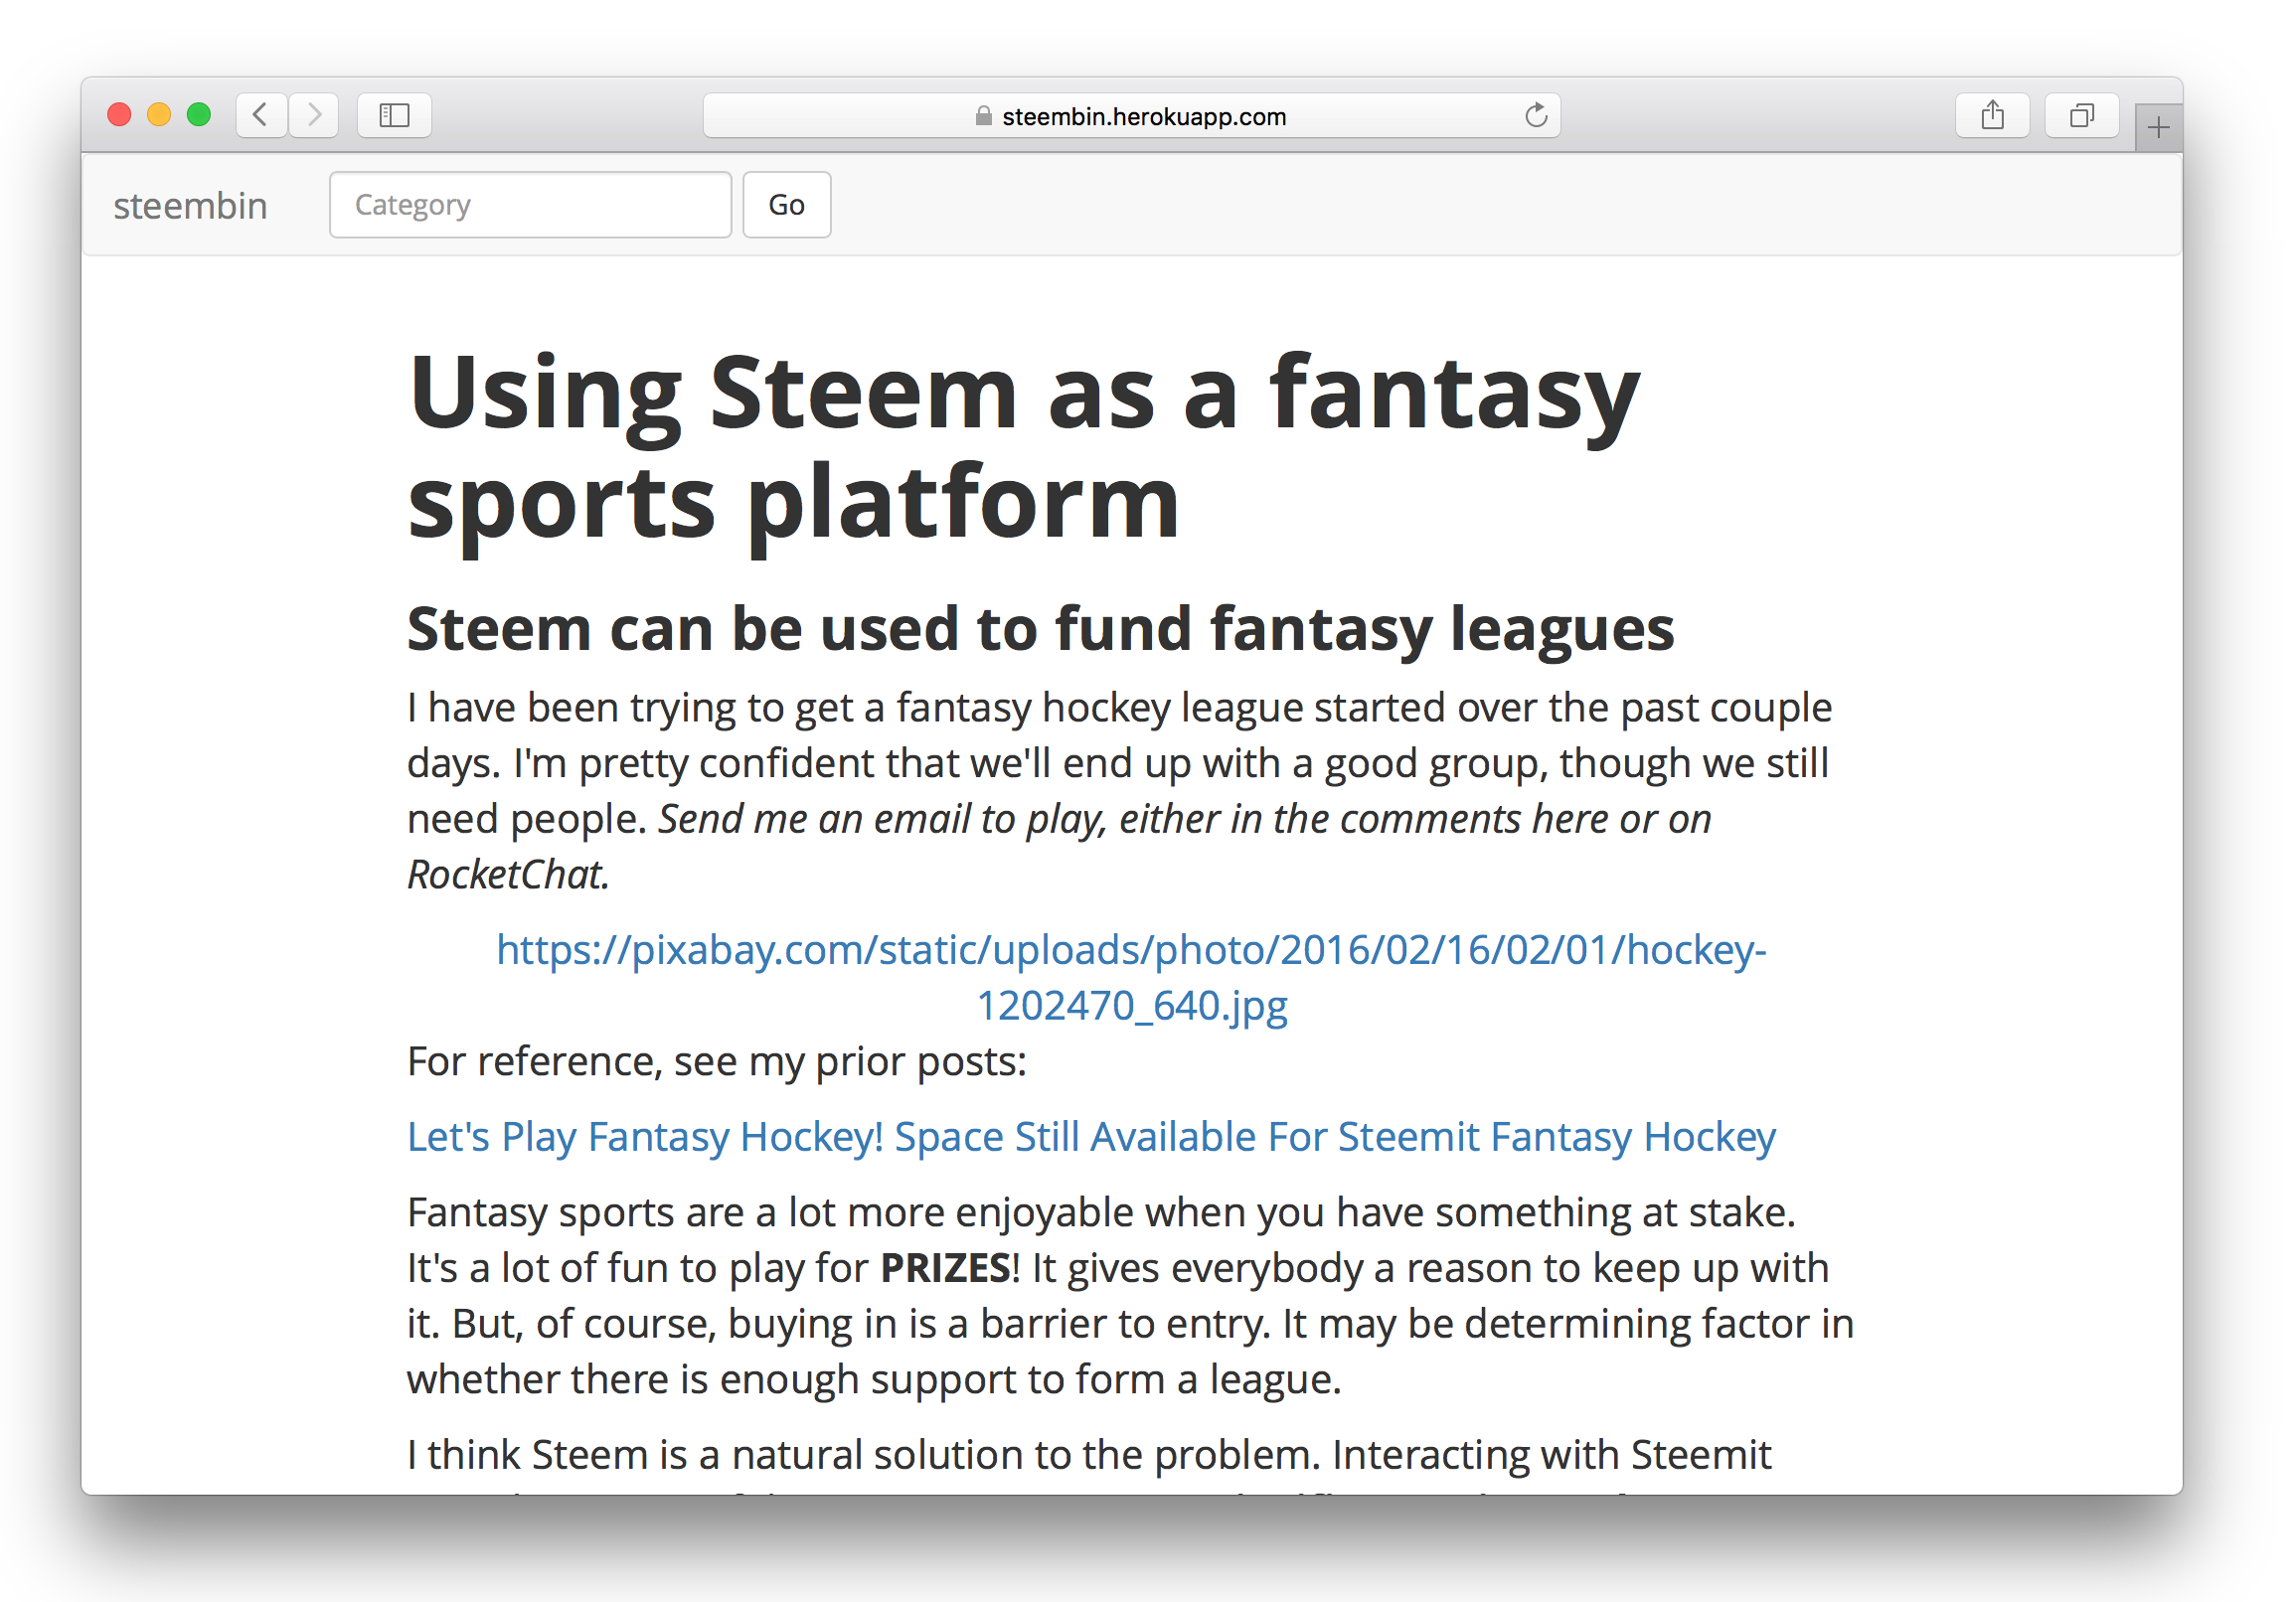Click the Category input field

pos(530,205)
